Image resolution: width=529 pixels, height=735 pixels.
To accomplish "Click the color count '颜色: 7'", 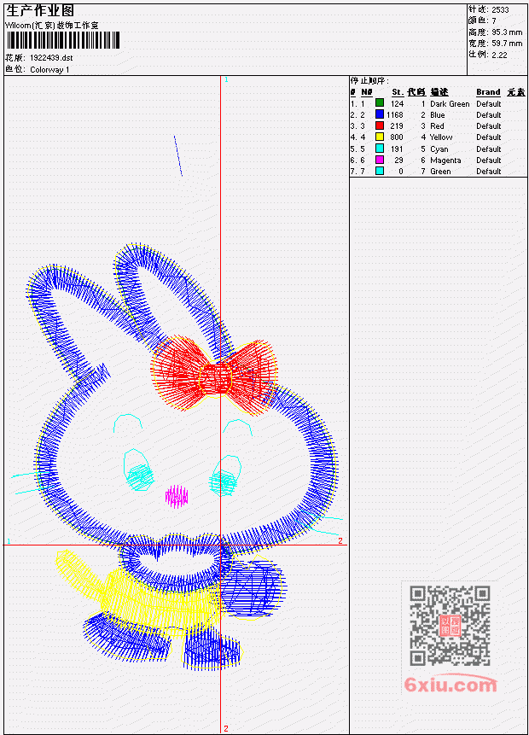I will click(x=482, y=20).
